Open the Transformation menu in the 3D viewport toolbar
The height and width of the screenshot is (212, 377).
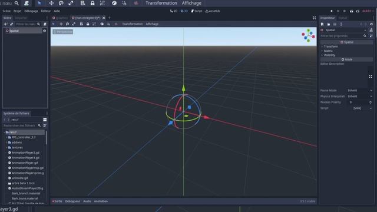133,24
